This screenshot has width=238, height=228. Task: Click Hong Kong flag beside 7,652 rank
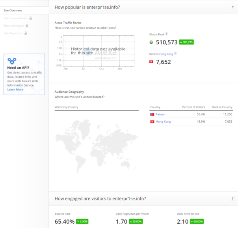[151, 62]
